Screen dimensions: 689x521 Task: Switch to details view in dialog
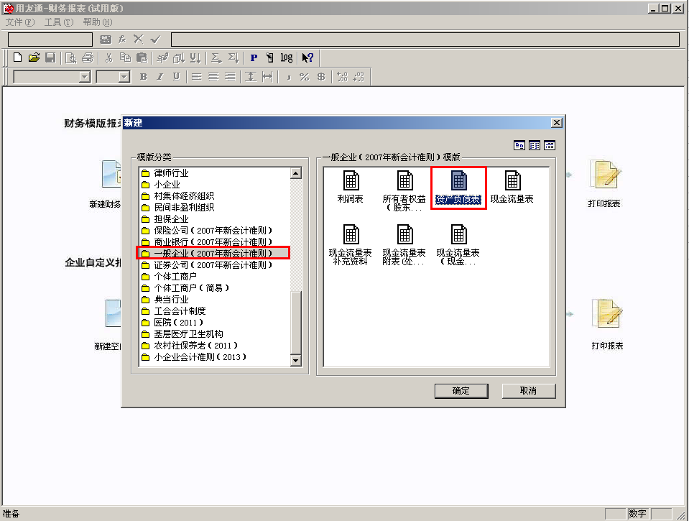click(550, 146)
